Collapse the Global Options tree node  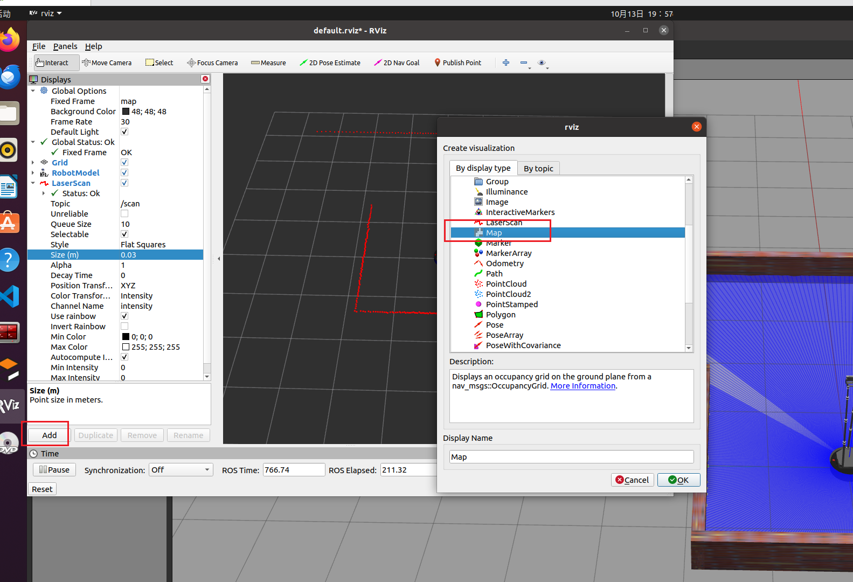33,91
